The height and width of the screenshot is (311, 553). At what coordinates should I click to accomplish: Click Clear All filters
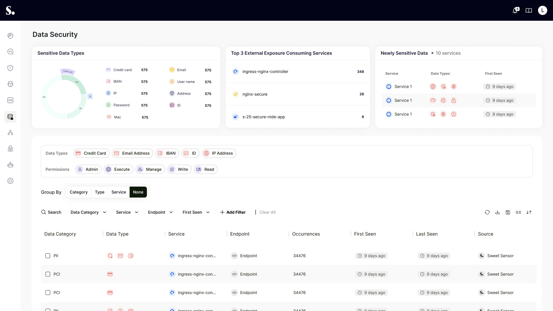click(x=268, y=212)
